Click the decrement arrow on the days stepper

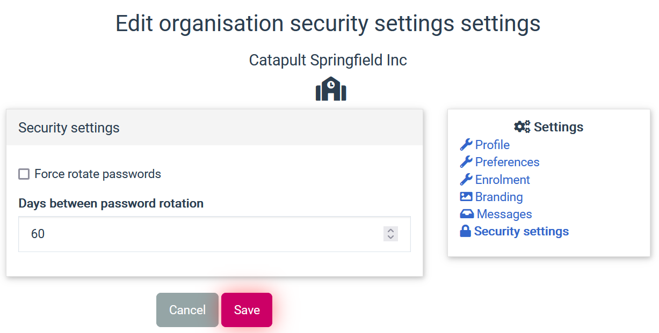[390, 236]
